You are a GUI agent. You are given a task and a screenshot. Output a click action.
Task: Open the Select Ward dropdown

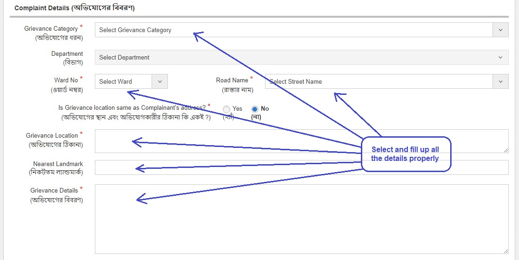[x=124, y=81]
